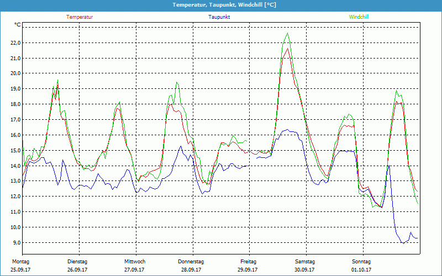
Task: Click the 21,0 axis value
Action: 15,59
